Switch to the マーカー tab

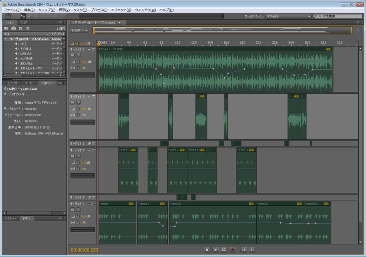click(x=29, y=83)
